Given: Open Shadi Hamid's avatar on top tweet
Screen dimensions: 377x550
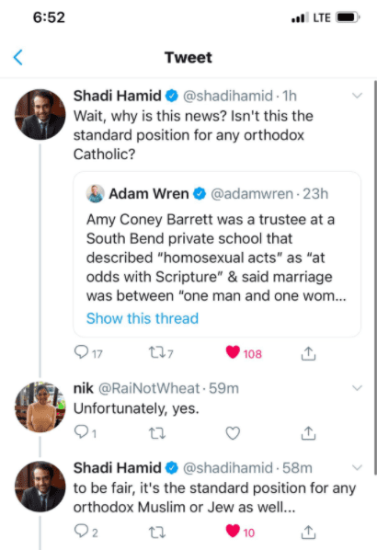Looking at the screenshot, I should coord(40,114).
